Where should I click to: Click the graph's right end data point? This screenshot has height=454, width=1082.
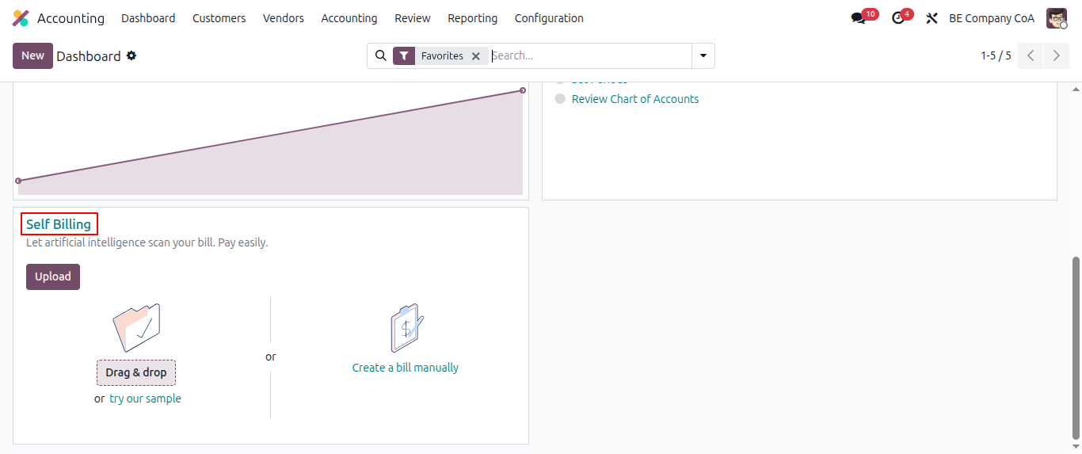pyautogui.click(x=523, y=90)
